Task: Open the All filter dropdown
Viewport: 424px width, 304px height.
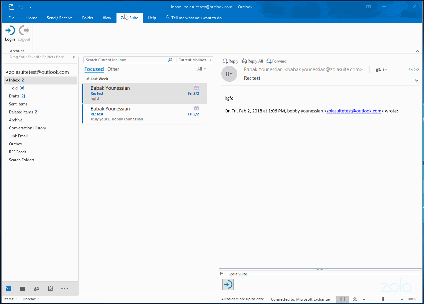Action: 202,69
